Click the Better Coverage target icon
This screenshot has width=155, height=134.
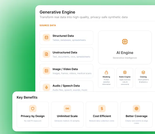point(136,108)
